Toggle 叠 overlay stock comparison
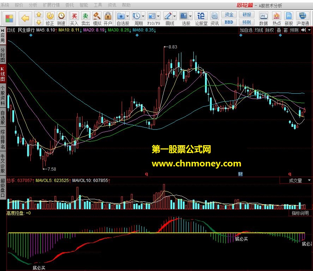Viewport: 313px width, 271px height. pyautogui.click(x=279, y=30)
